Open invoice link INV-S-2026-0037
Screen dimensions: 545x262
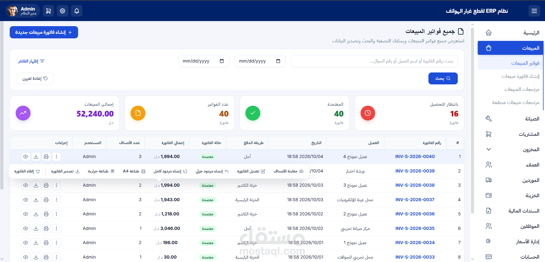click(x=415, y=200)
